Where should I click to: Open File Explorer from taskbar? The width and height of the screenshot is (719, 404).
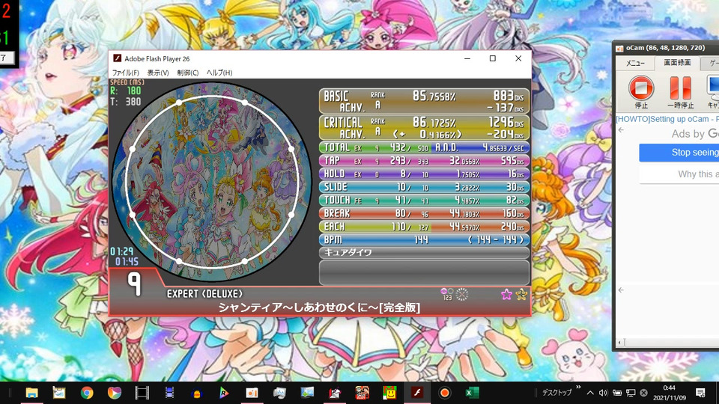pos(31,393)
